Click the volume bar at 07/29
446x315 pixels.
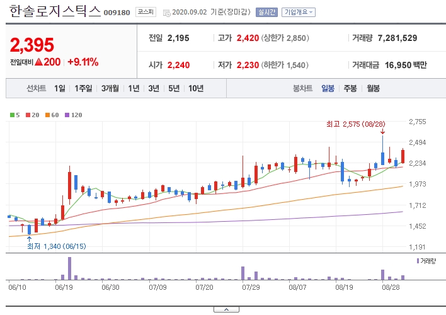pos(243,273)
